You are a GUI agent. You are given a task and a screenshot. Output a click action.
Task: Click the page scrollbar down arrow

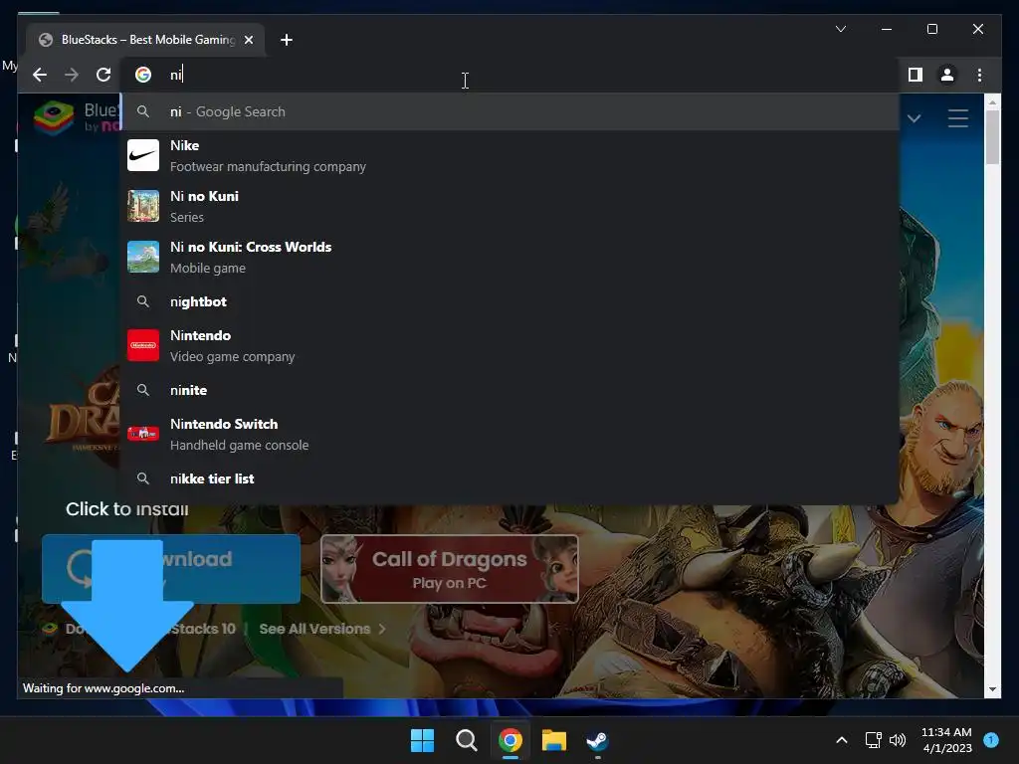click(x=992, y=689)
